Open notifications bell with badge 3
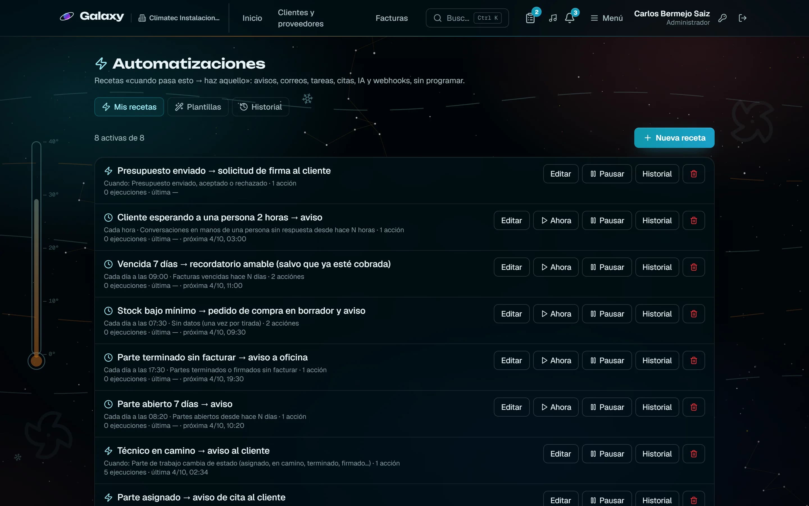This screenshot has width=809, height=506. pyautogui.click(x=570, y=18)
